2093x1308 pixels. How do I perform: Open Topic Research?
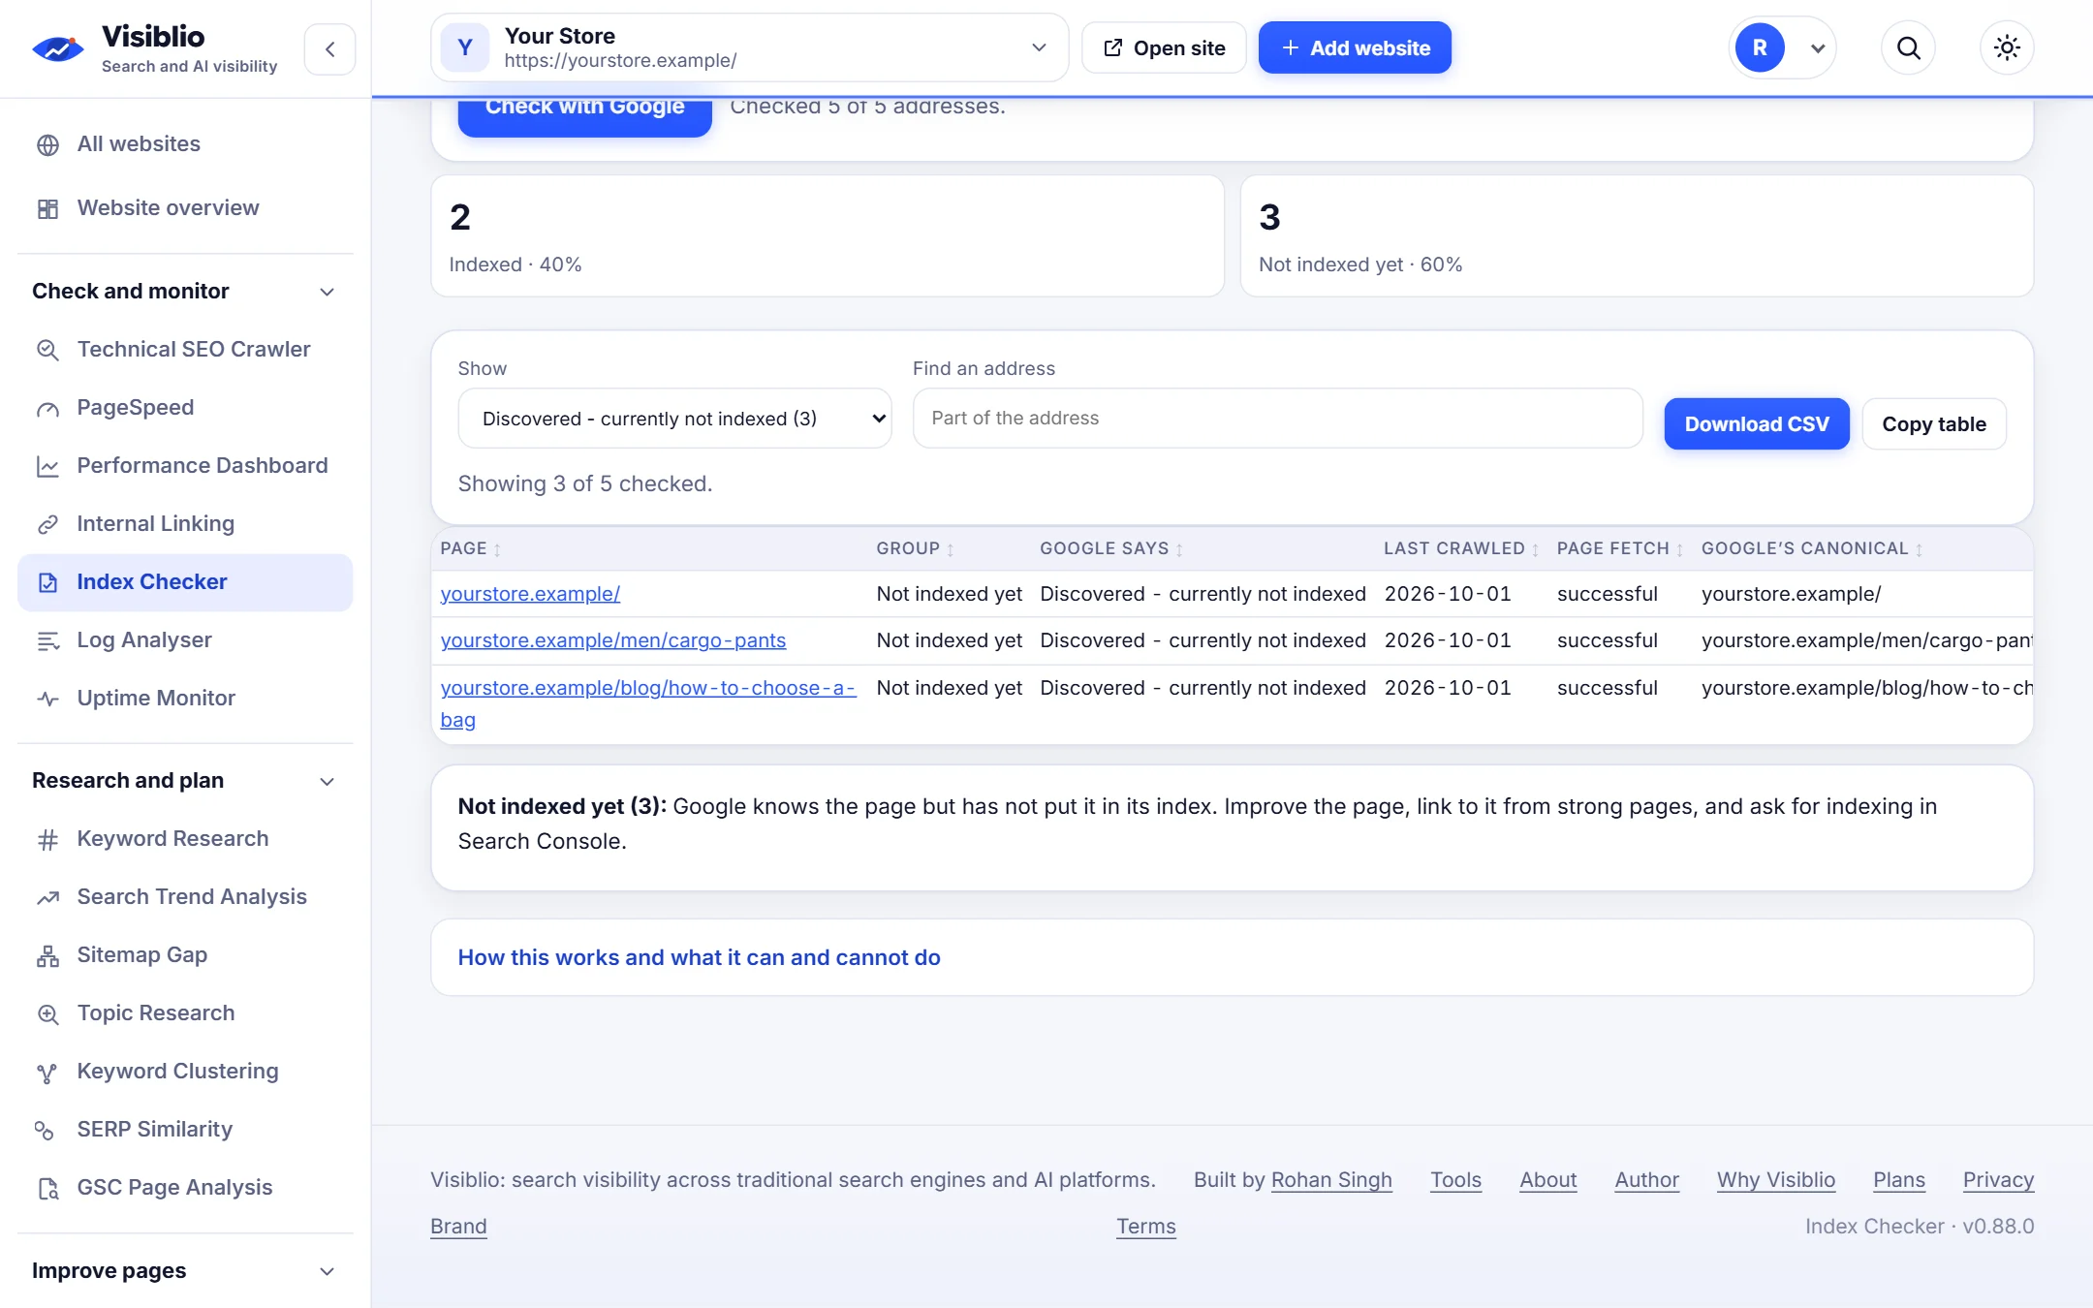coord(185,1013)
